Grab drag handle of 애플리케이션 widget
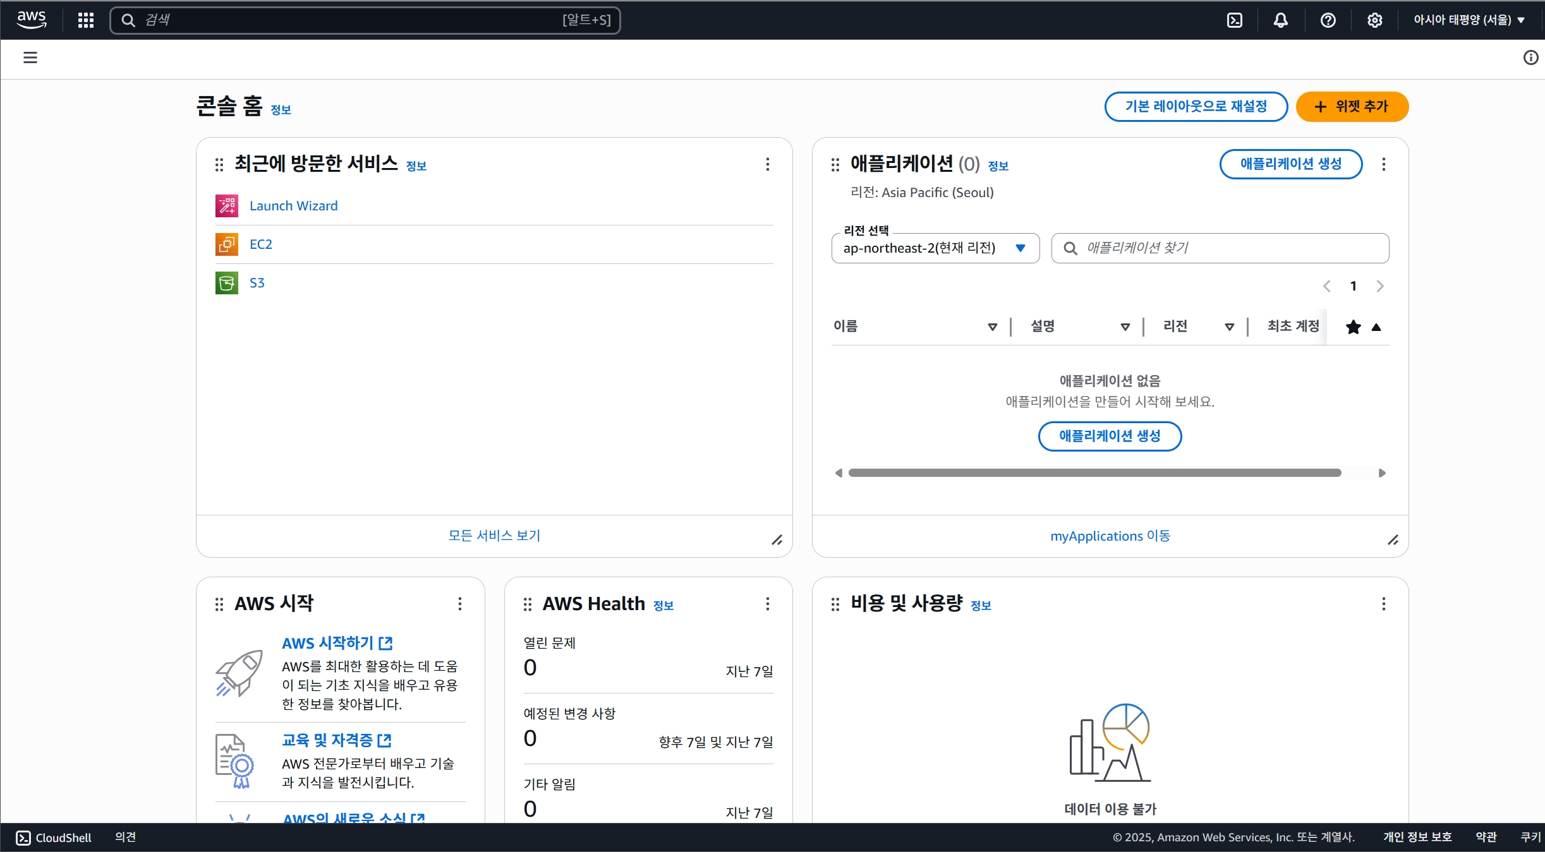This screenshot has width=1545, height=852. point(835,165)
